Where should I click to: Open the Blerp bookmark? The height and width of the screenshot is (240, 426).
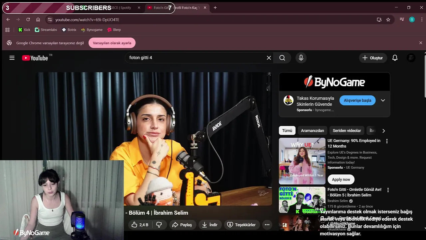click(114, 30)
